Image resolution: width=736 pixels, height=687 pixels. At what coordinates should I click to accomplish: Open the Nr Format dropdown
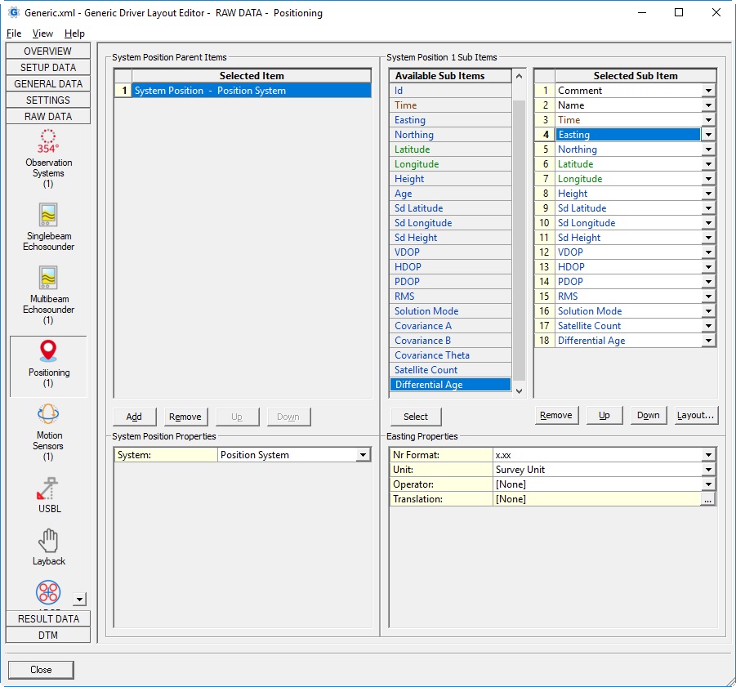[x=708, y=455]
